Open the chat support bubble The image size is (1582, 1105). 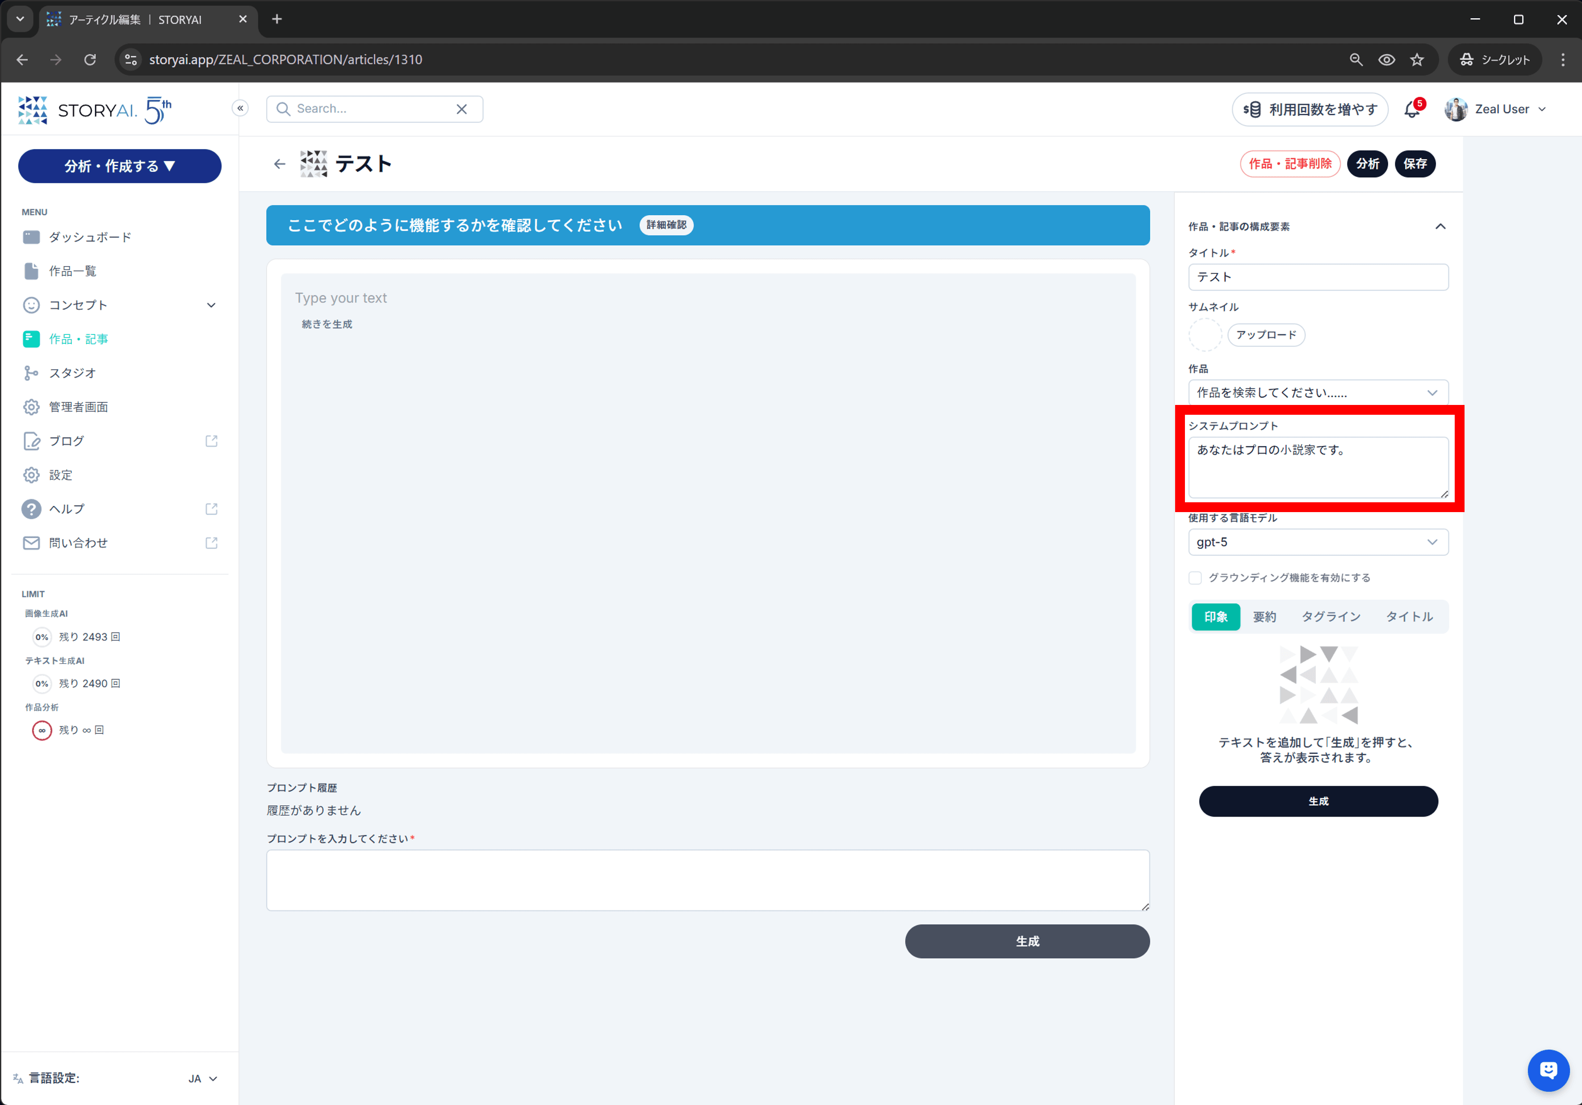1548,1070
